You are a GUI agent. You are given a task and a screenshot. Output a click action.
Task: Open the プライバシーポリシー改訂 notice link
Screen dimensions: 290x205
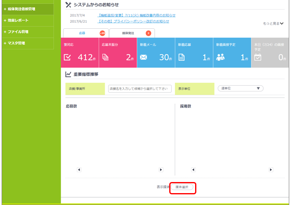[x=133, y=21]
